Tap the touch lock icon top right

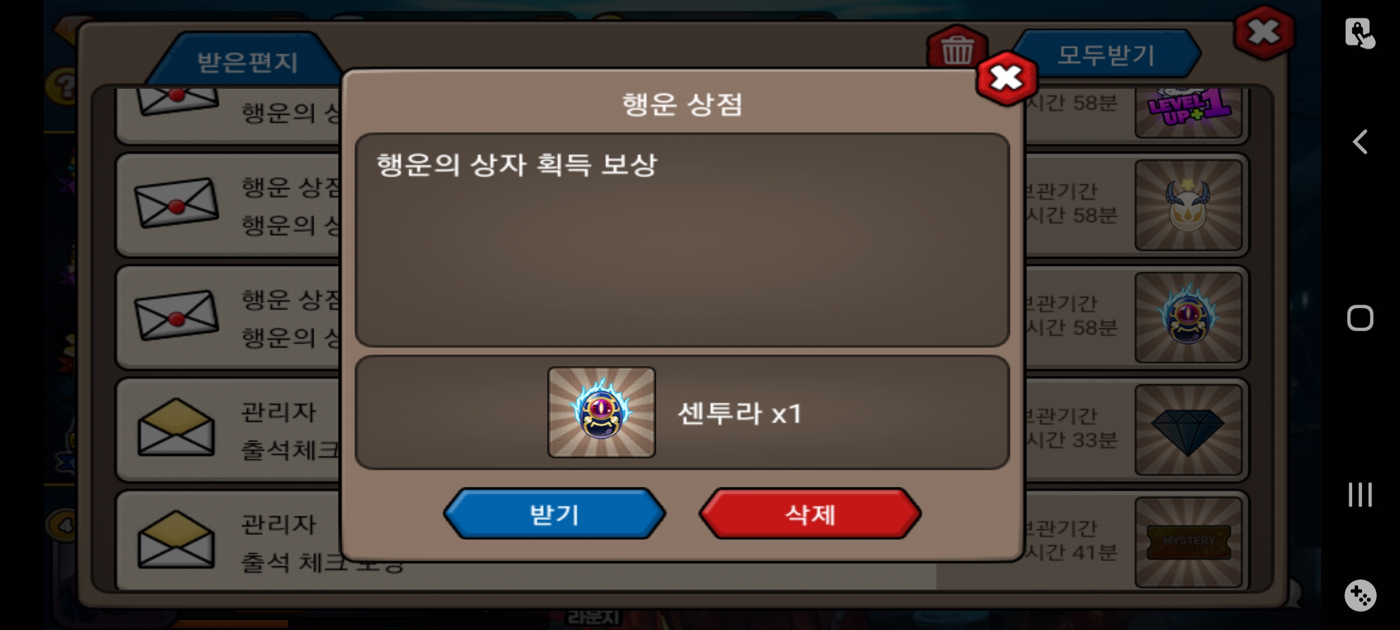[1360, 33]
